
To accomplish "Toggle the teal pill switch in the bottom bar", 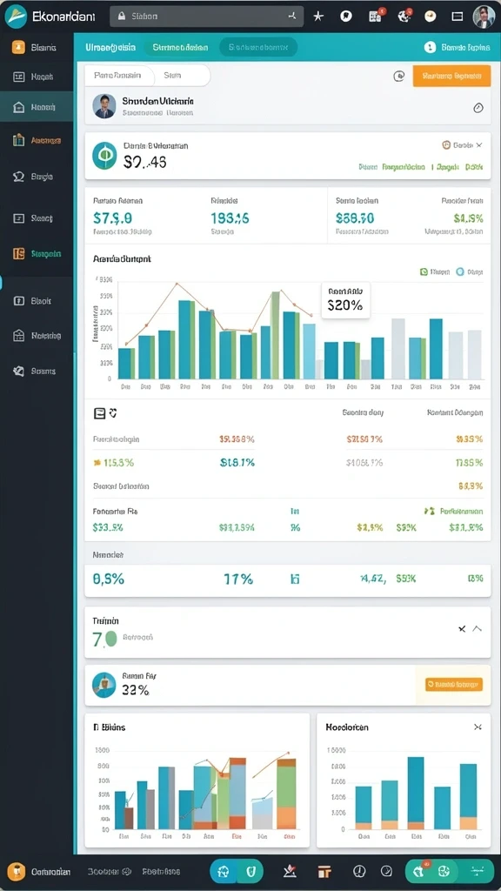I will click(x=237, y=870).
